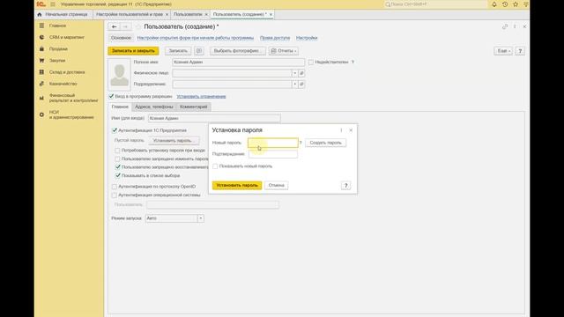This screenshot has height=317, width=564.
Task: Toggle the Недействителен checkbox
Action: (x=311, y=63)
